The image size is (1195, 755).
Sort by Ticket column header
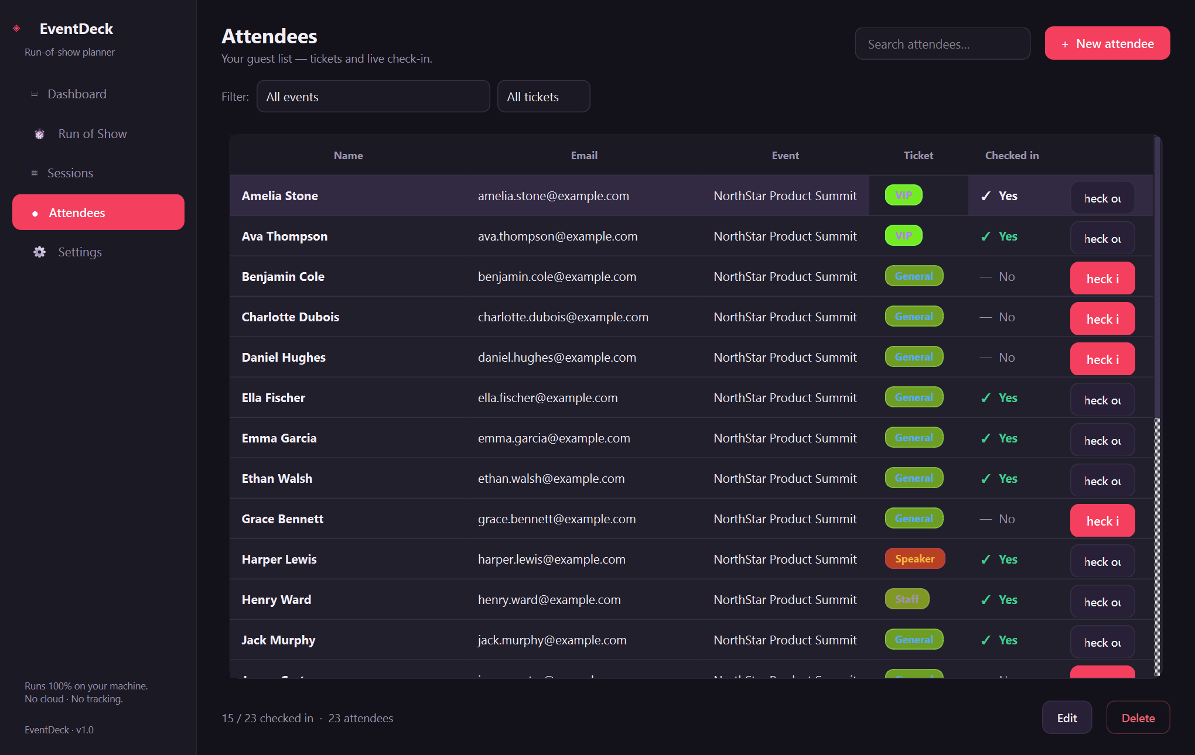click(x=918, y=155)
